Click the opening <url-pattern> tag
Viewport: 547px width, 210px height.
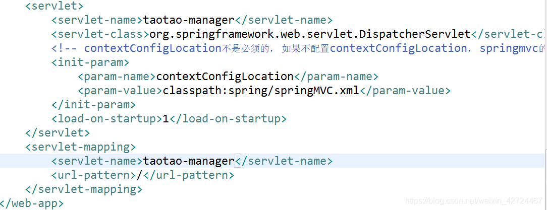(93, 175)
